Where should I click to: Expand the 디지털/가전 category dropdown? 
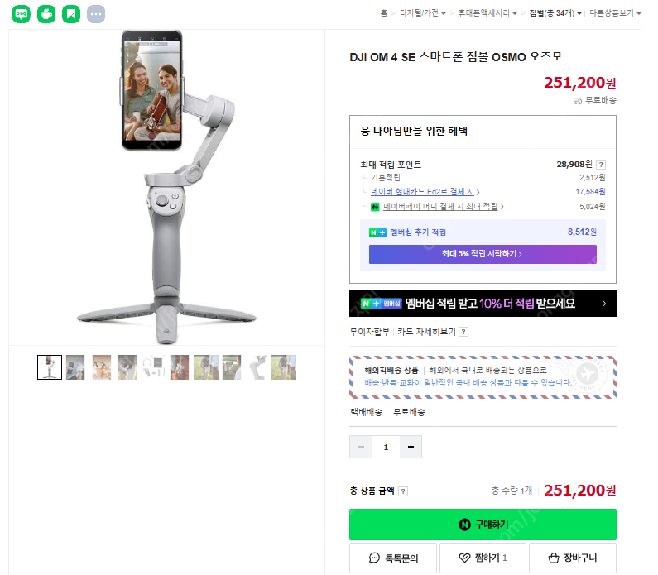[423, 13]
